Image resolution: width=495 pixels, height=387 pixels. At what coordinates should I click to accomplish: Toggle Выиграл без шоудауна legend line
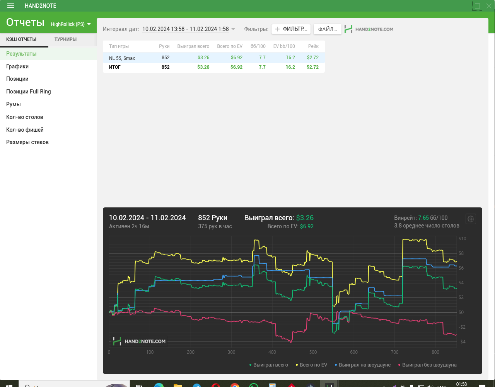[427, 365]
